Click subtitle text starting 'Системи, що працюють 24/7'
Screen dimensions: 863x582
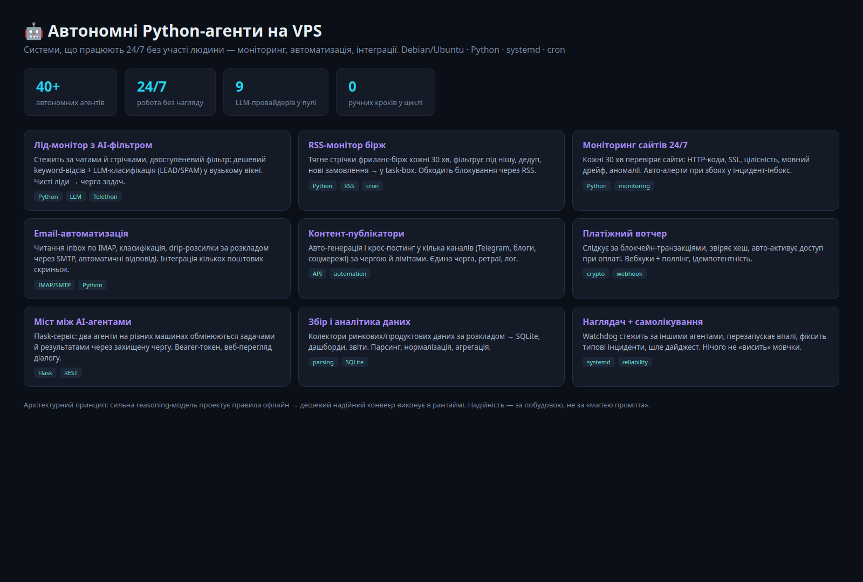point(294,50)
